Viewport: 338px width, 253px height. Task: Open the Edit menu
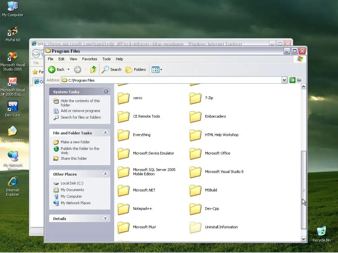click(61, 59)
